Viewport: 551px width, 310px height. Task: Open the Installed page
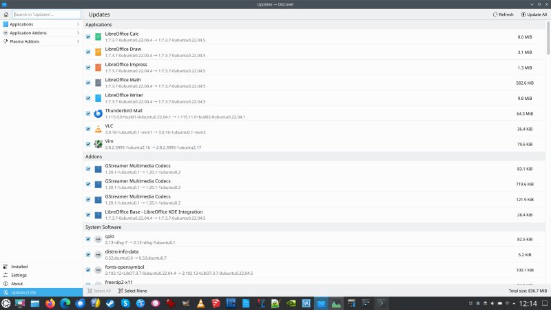click(41, 267)
